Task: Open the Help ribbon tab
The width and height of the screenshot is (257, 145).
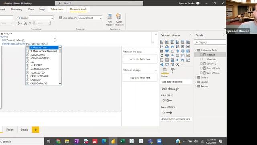Action: point(42,10)
